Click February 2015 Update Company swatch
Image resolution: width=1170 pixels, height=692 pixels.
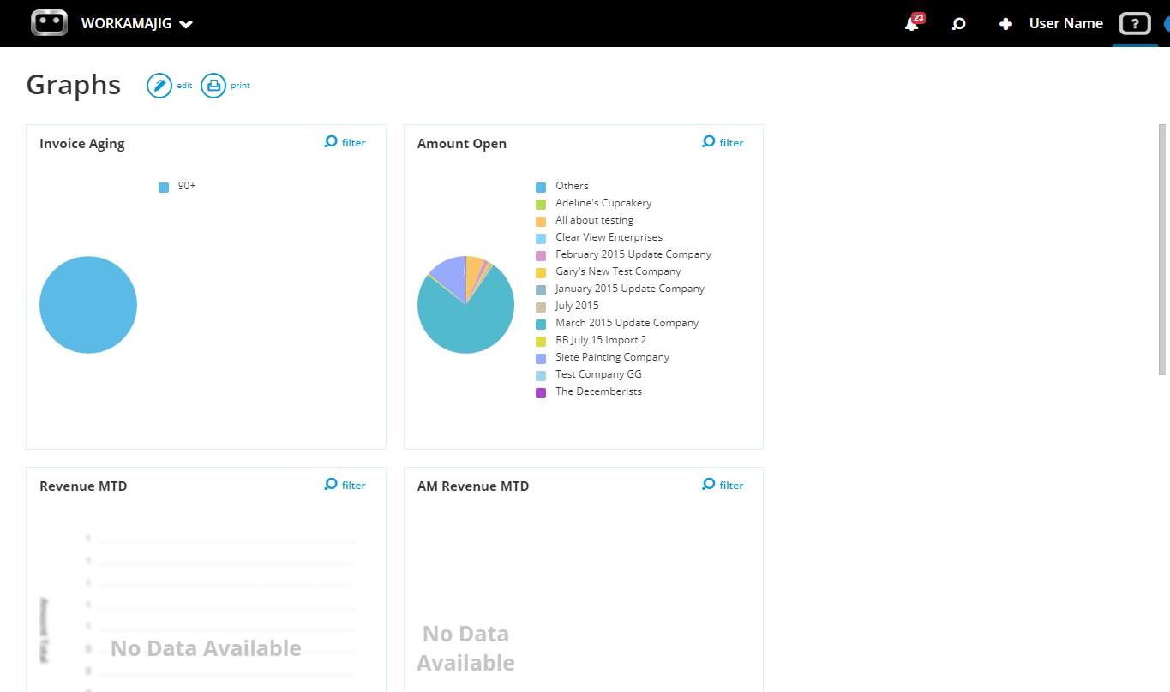(x=541, y=255)
